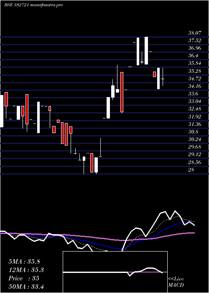This screenshot has height=293, width=209.
Task: Click the 33.6 price axis label
Action: coord(193,94)
